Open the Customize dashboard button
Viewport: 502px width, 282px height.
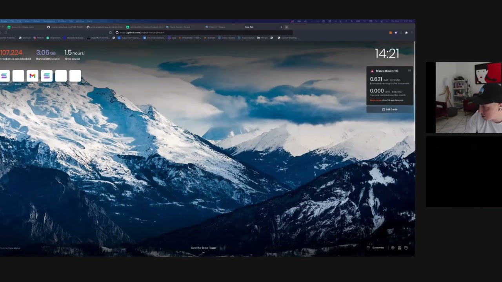(x=376, y=248)
